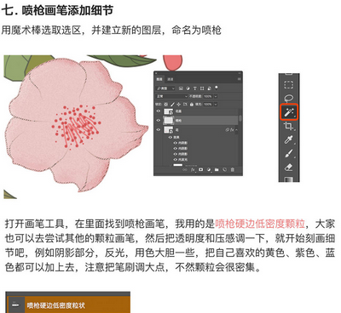This screenshot has width=341, height=313.
Task: Click the pixel layer filter icon
Action: 181,88
